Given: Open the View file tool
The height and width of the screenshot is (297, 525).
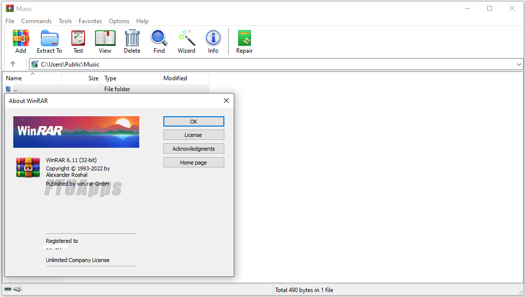Looking at the screenshot, I should pyautogui.click(x=105, y=41).
